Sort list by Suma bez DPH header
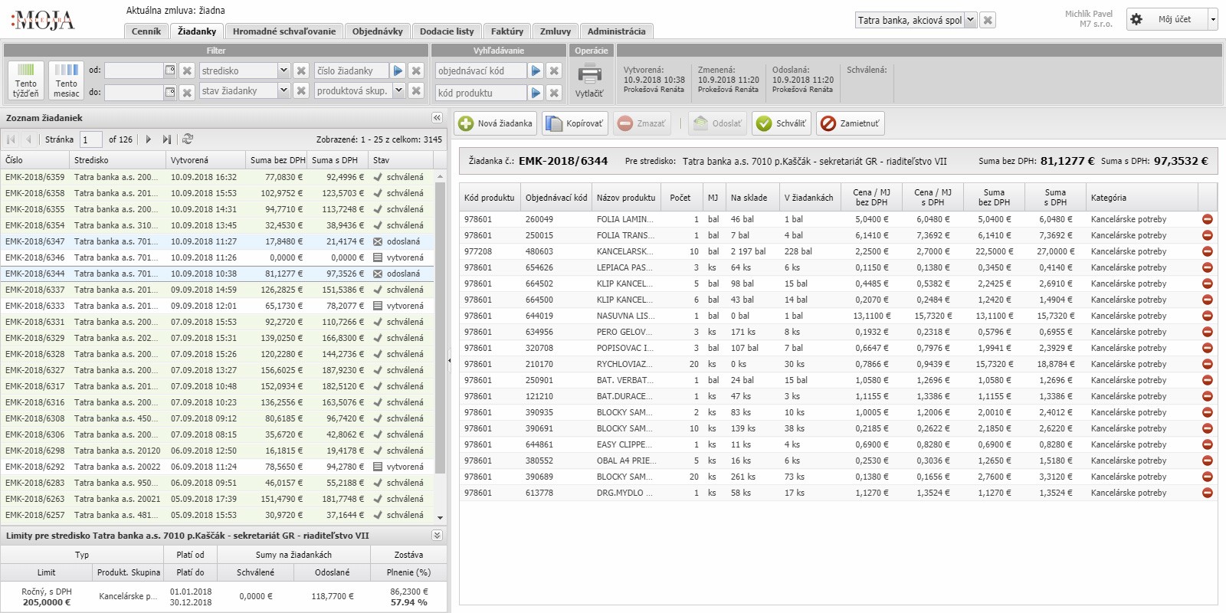The width and height of the screenshot is (1226, 613). click(277, 160)
